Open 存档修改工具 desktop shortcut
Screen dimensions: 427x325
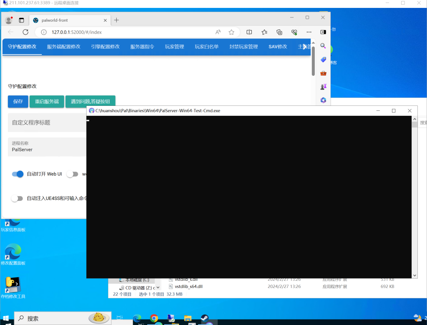pos(13,288)
